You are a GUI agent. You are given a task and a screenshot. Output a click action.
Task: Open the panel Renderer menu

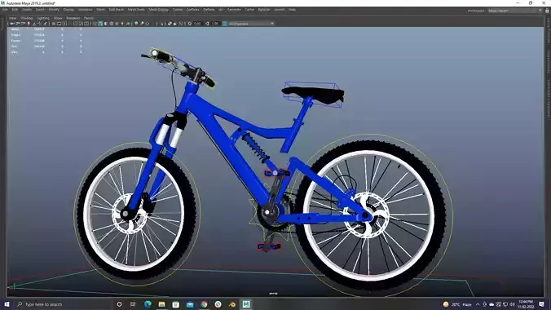point(73,18)
